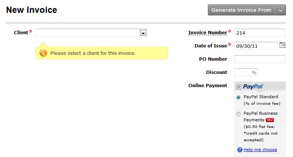Click the PayPal logo

point(253,86)
